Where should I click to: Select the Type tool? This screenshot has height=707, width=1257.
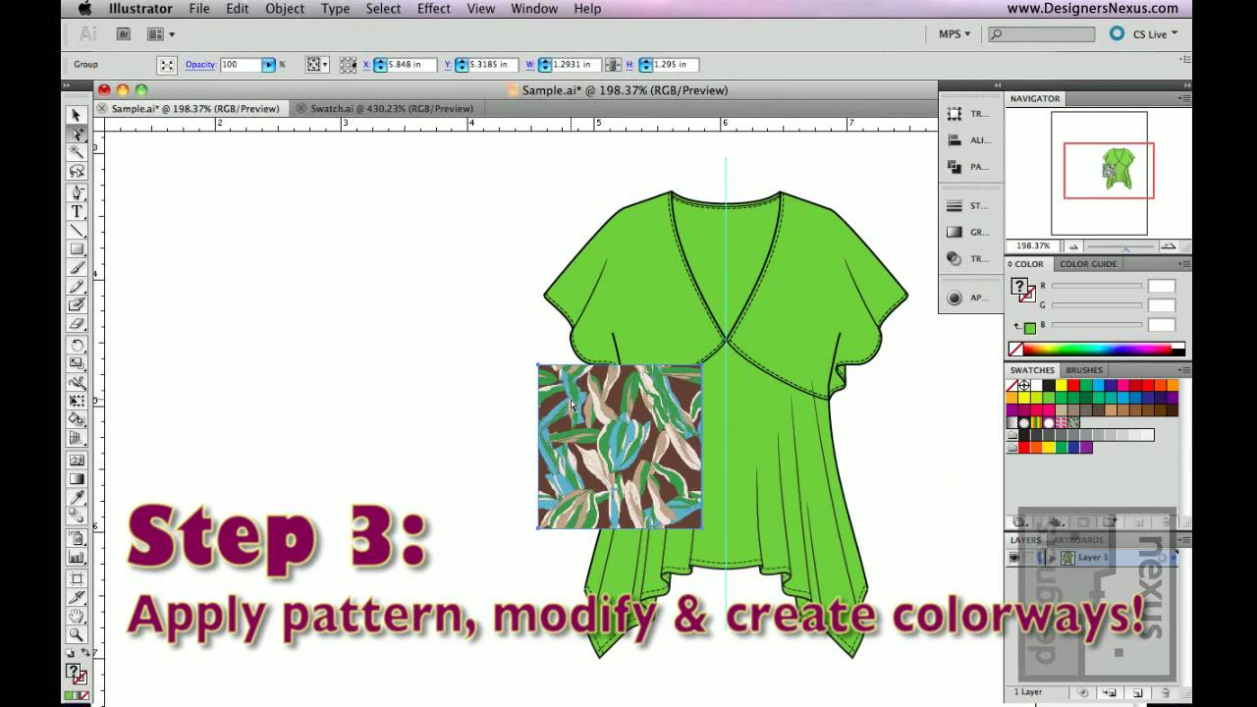click(x=77, y=211)
